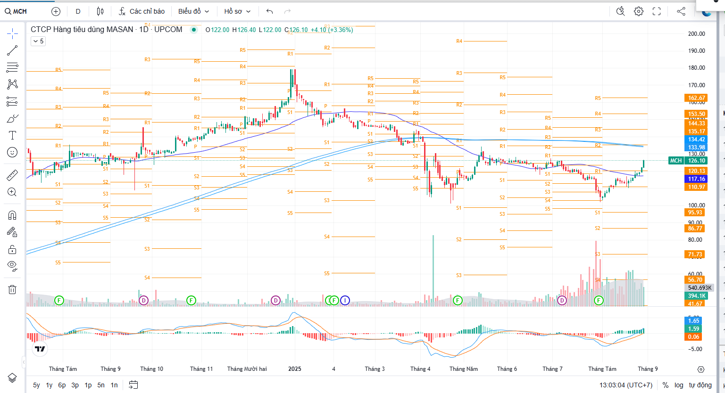Click the MACD value label 1.65
Screen dimensions: 725x393
[x=693, y=321]
